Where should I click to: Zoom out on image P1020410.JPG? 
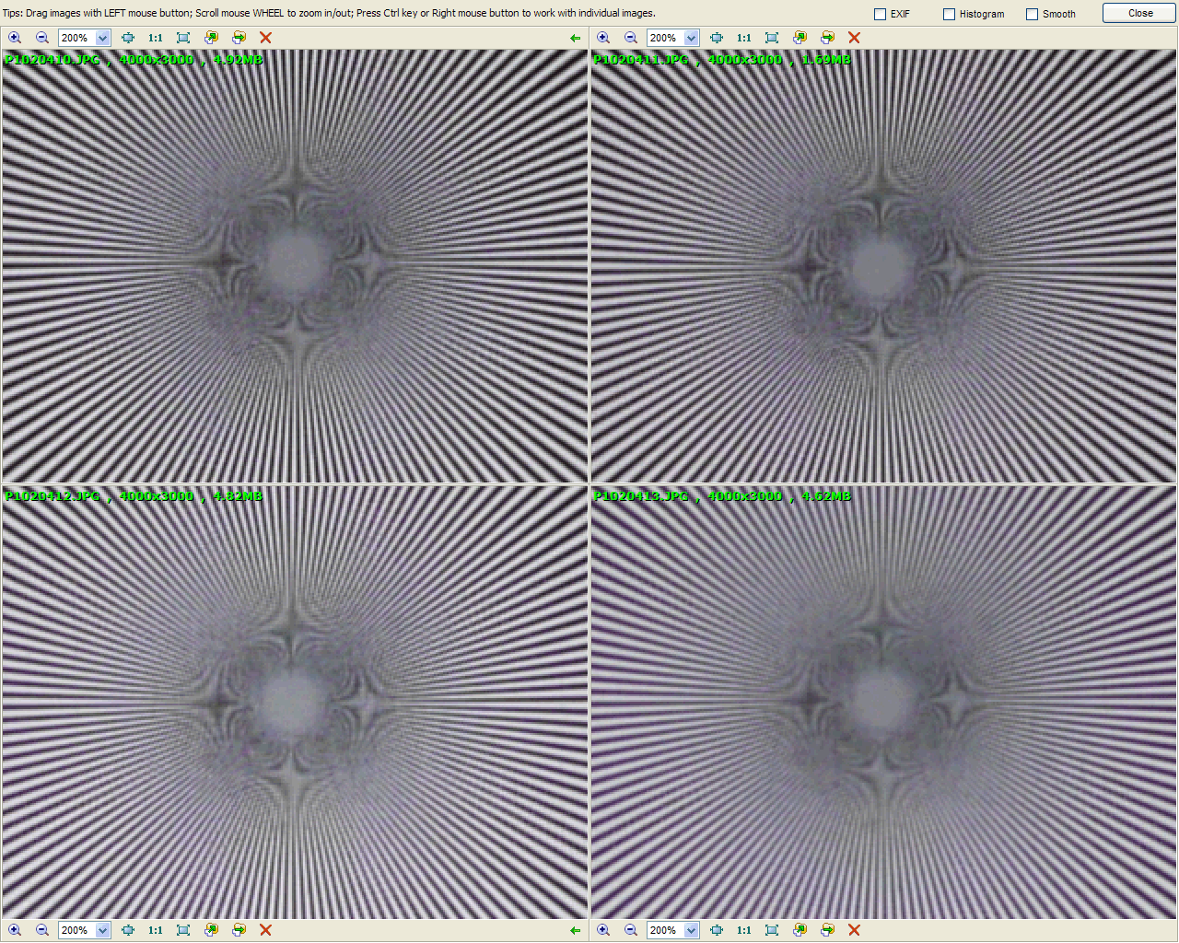[42, 38]
